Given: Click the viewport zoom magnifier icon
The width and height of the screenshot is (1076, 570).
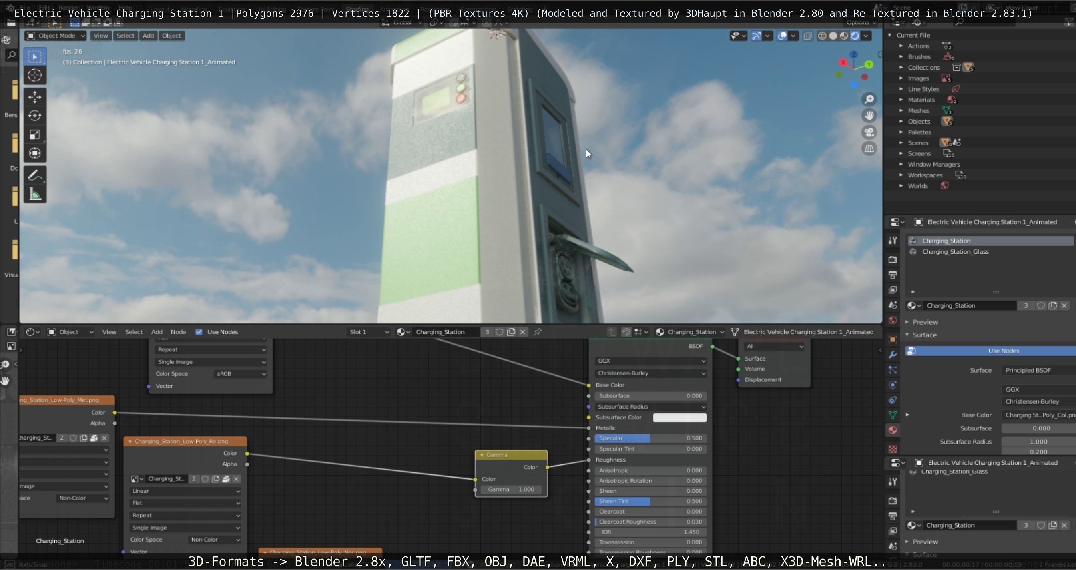Looking at the screenshot, I should tap(869, 100).
